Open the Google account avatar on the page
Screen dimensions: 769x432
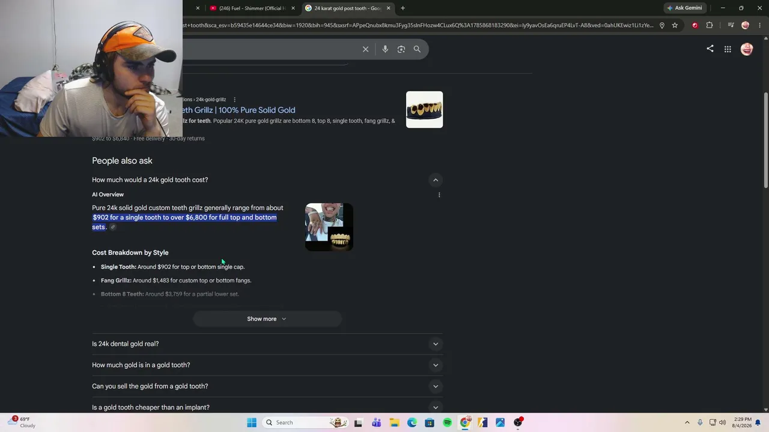(747, 49)
